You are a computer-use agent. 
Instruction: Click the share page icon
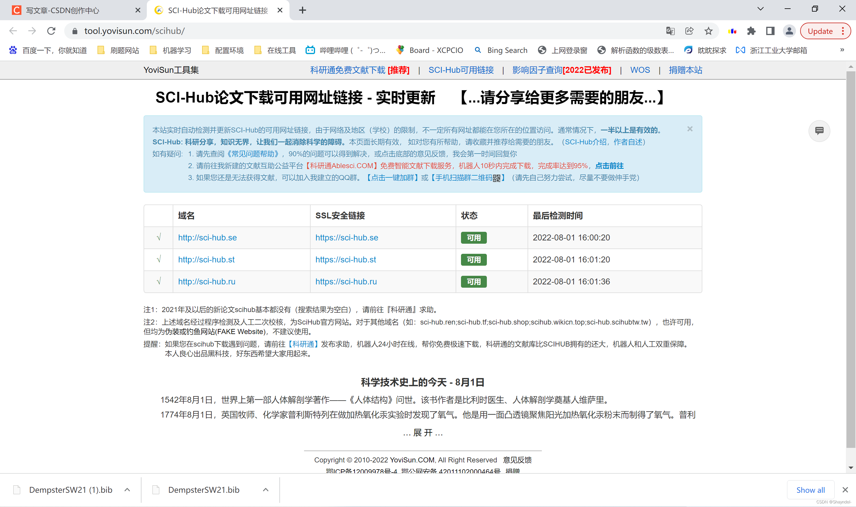(689, 31)
